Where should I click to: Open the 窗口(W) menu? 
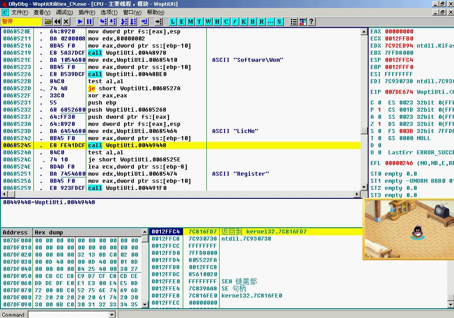(132, 12)
